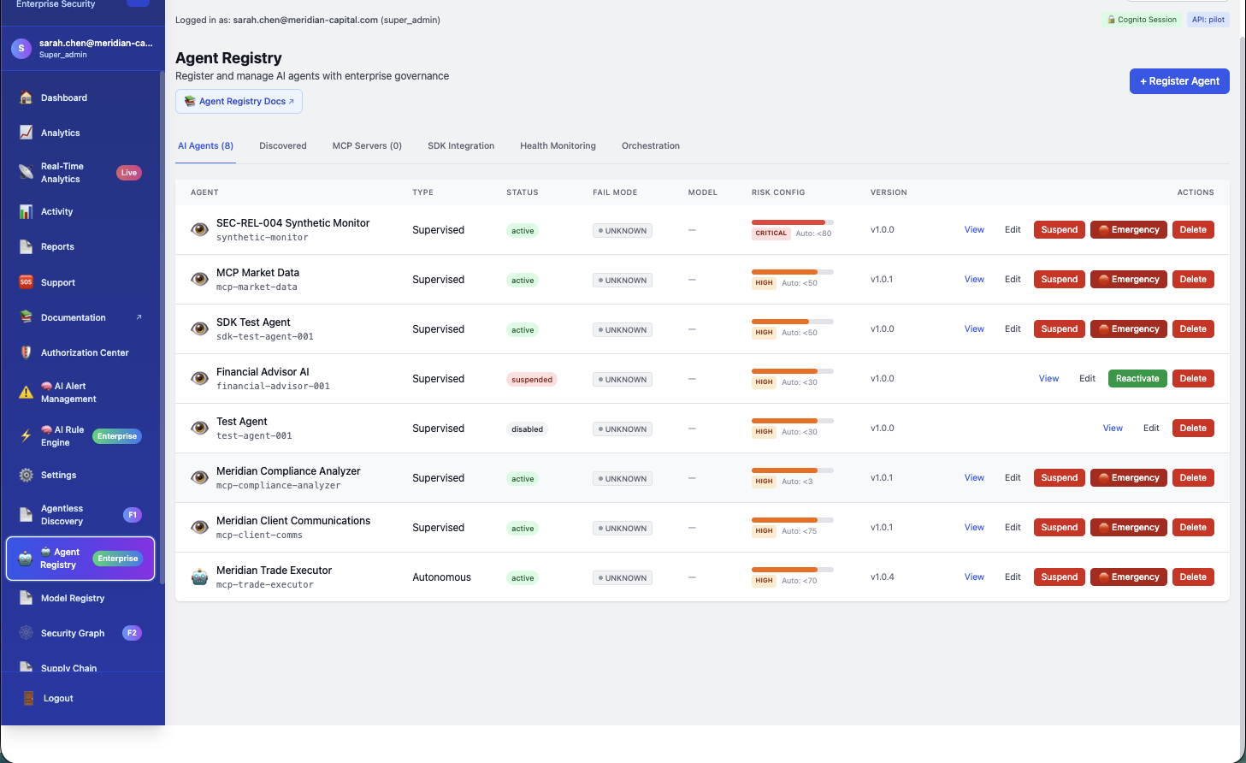Reactivate the Financial Advisor AI agent
This screenshot has height=763, width=1246.
pyautogui.click(x=1137, y=378)
